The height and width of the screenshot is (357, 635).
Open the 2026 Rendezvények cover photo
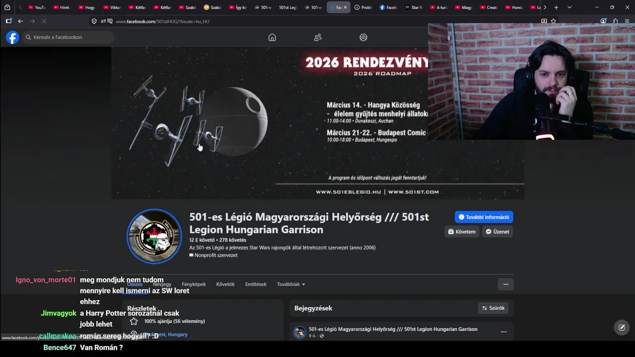click(317, 123)
